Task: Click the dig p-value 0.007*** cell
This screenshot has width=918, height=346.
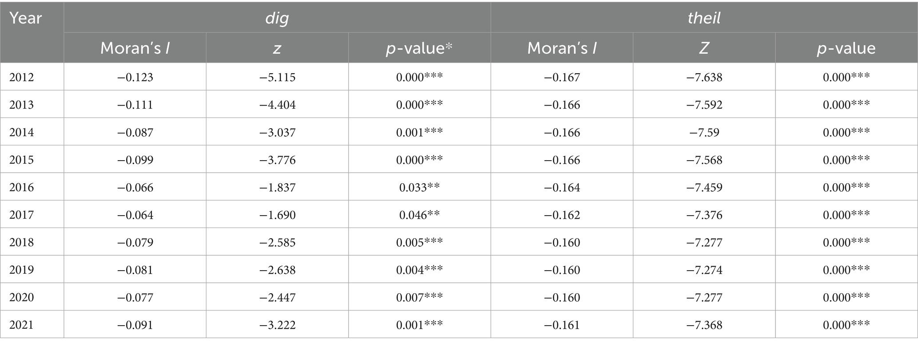Action: (x=419, y=297)
